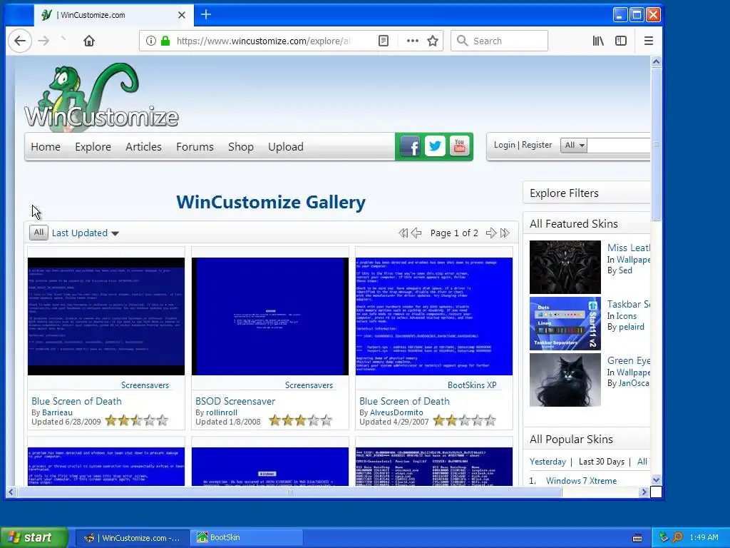Open the Shop menu item

[x=241, y=147]
